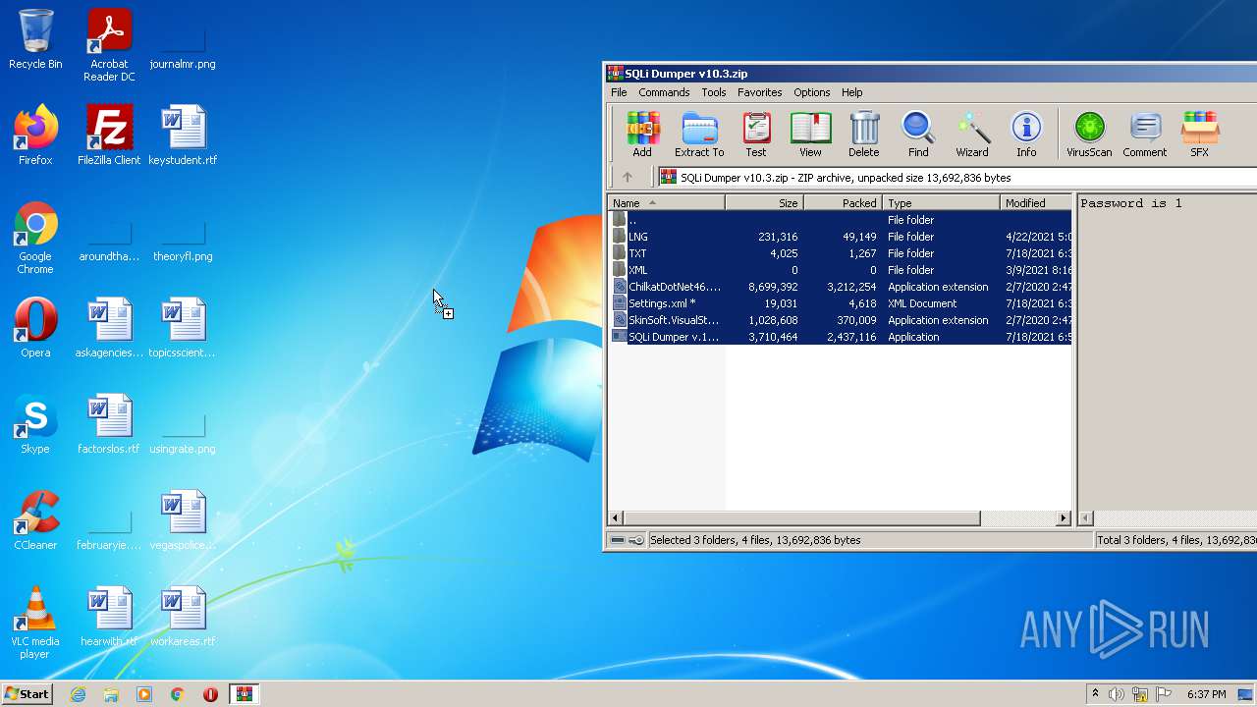Click the file list scroll left arrow
Viewport: 1257px width, 707px height.
point(616,517)
